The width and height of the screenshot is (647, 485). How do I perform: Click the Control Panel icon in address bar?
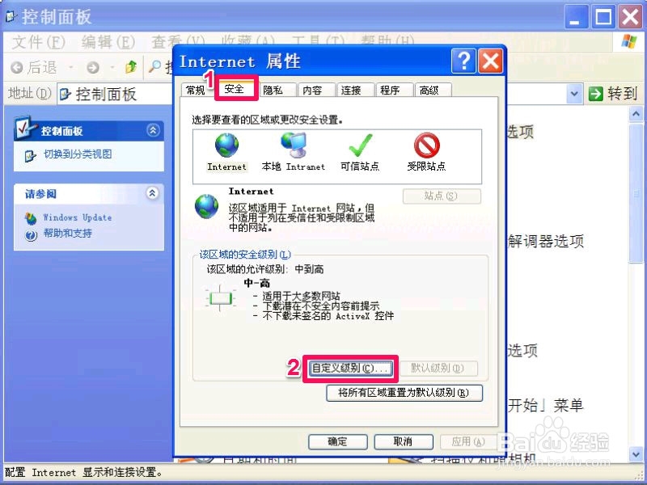(66, 95)
